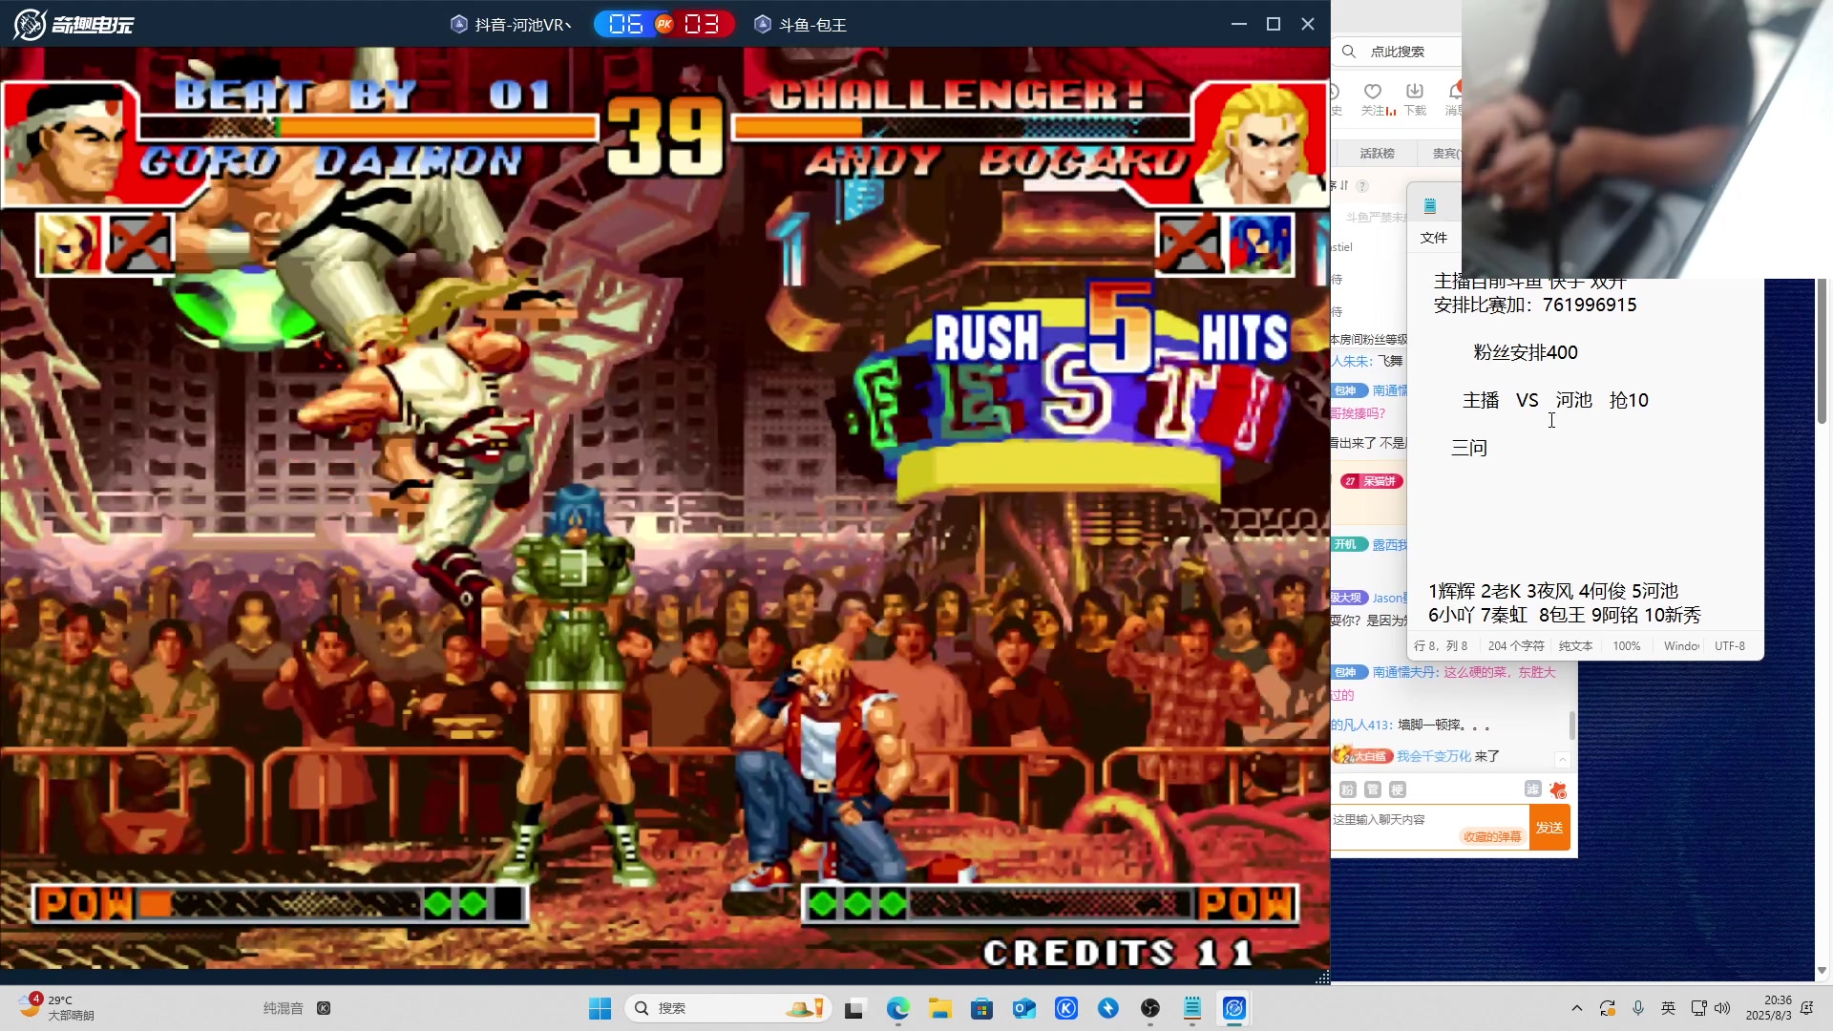
Task: Open Microsoft Store from the taskbar
Action: [981, 1008]
